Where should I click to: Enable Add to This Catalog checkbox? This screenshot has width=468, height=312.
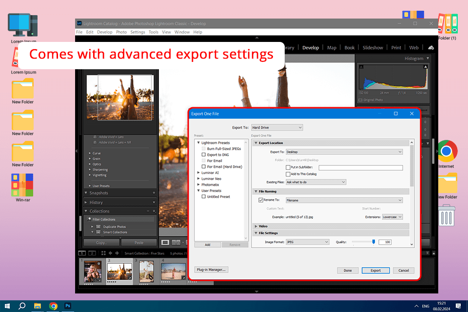288,174
